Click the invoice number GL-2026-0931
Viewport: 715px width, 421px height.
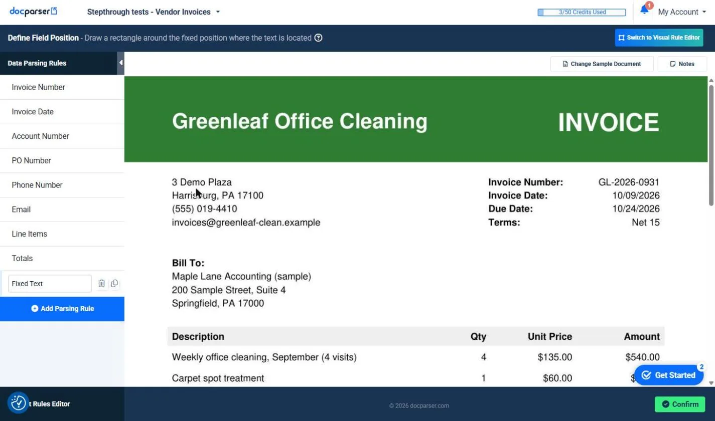(x=629, y=182)
